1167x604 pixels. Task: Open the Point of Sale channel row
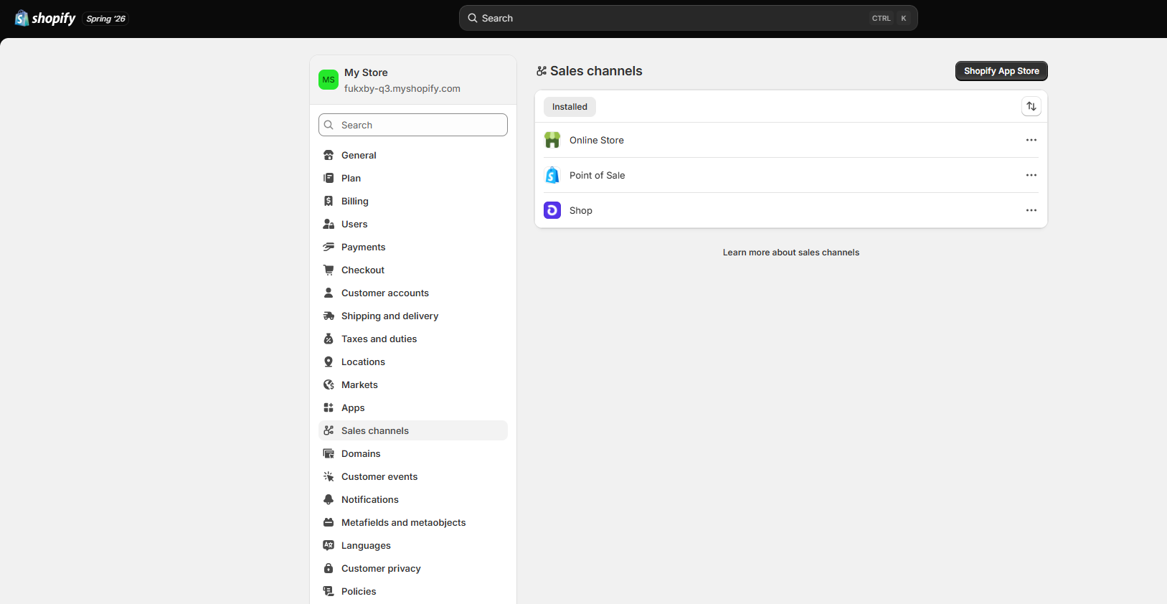(791, 175)
